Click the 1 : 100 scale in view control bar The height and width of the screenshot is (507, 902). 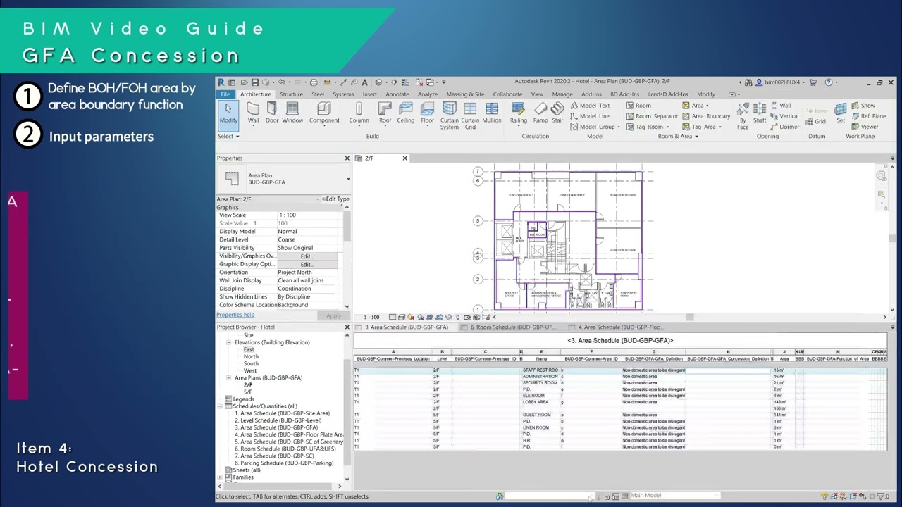(x=371, y=318)
